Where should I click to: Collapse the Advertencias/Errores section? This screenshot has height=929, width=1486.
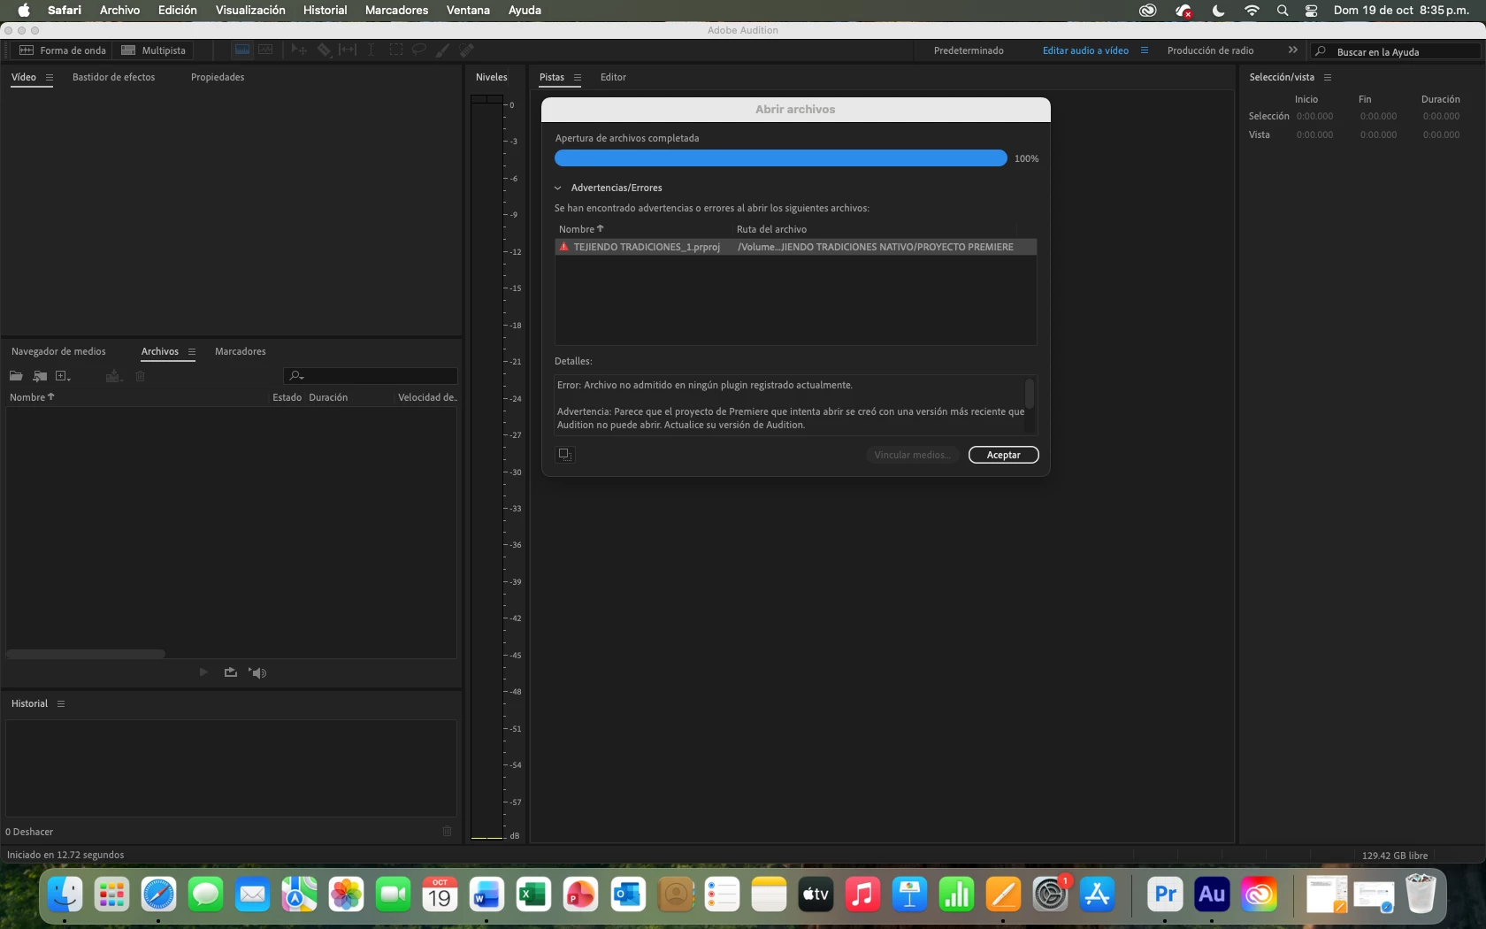(x=558, y=188)
